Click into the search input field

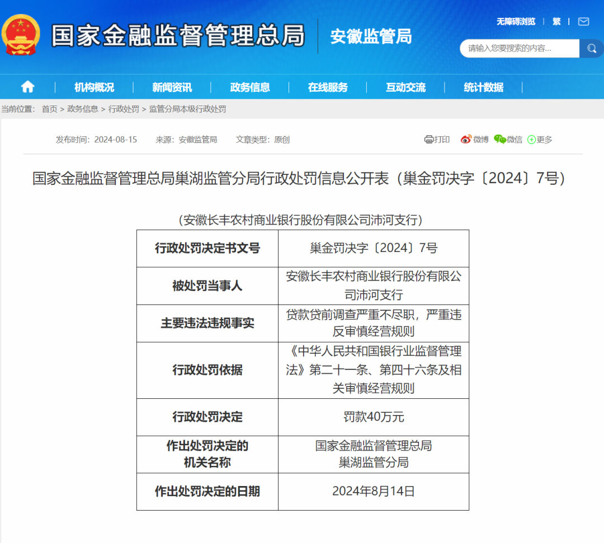point(520,49)
